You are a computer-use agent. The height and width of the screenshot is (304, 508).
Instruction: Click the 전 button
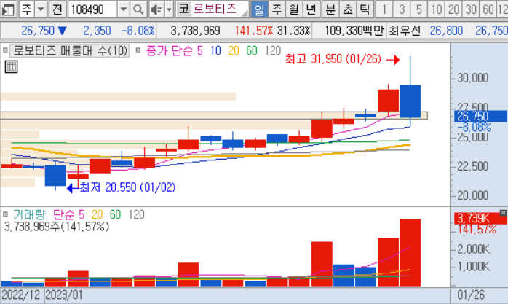click(57, 9)
